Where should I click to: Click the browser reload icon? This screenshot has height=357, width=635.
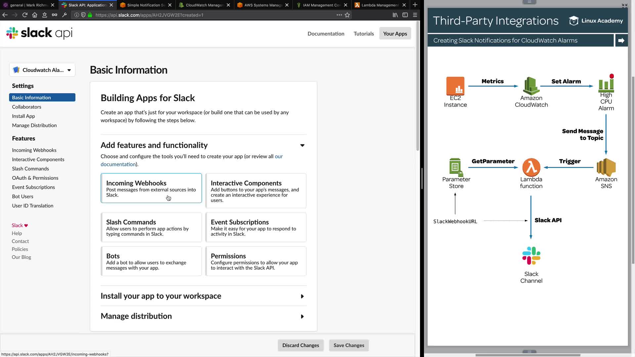tap(25, 15)
